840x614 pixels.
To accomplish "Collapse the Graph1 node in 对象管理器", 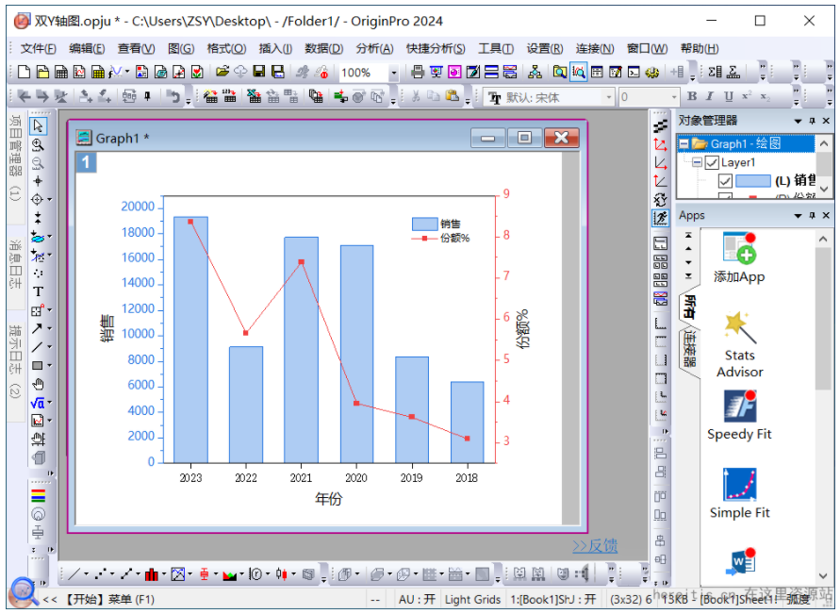I will tap(684, 143).
